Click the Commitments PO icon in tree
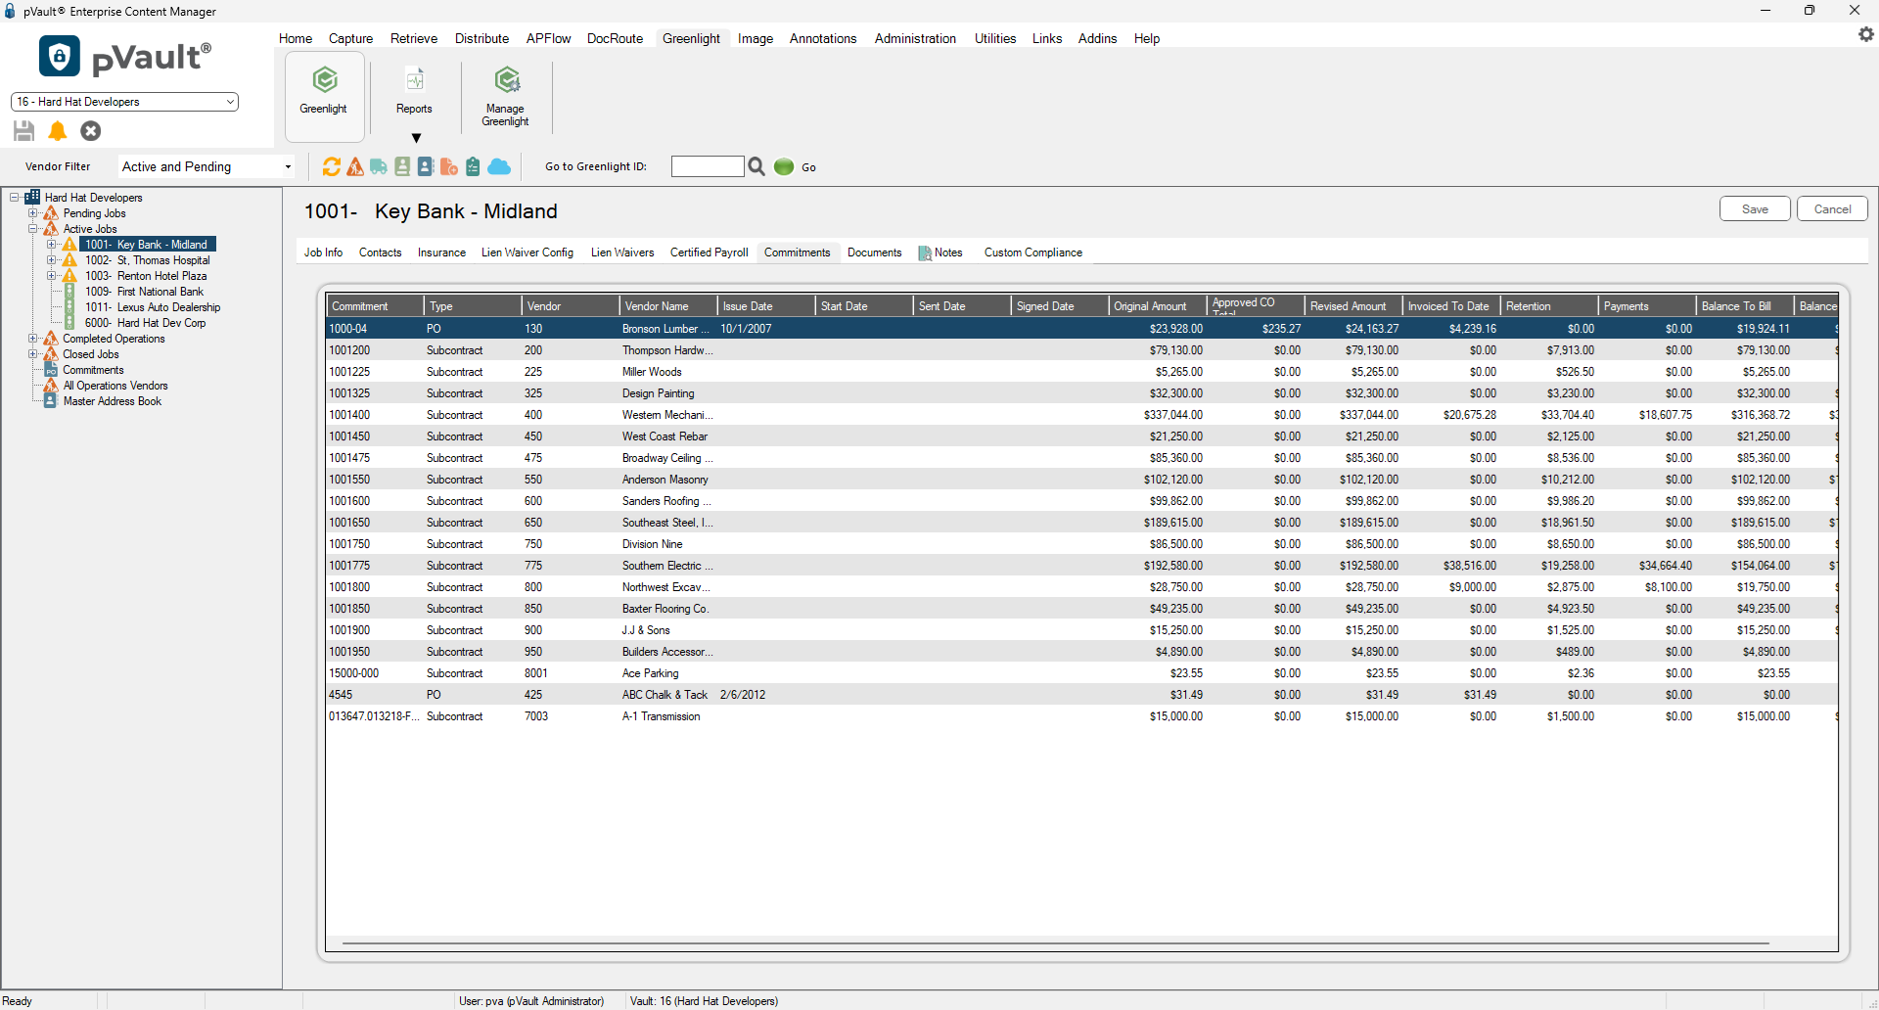The image size is (1879, 1010). click(x=51, y=370)
